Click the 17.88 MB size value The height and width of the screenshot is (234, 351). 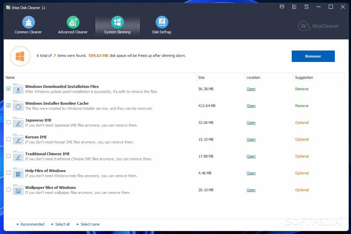click(206, 156)
